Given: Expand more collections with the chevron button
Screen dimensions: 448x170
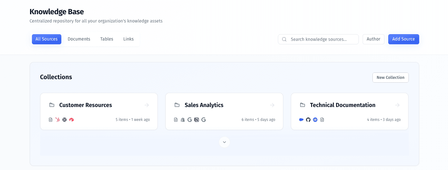Looking at the screenshot, I should click(x=224, y=142).
